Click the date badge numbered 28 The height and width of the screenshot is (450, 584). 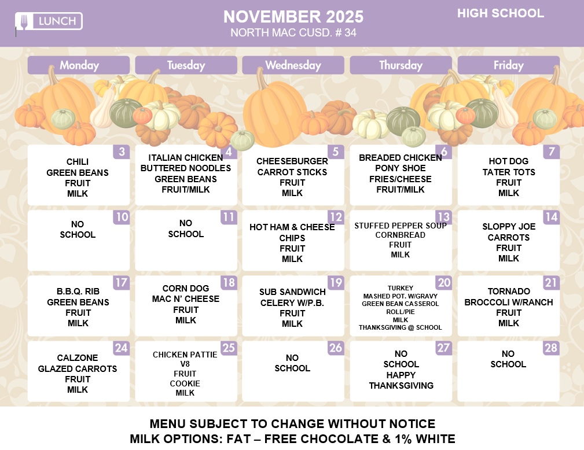[x=552, y=348]
